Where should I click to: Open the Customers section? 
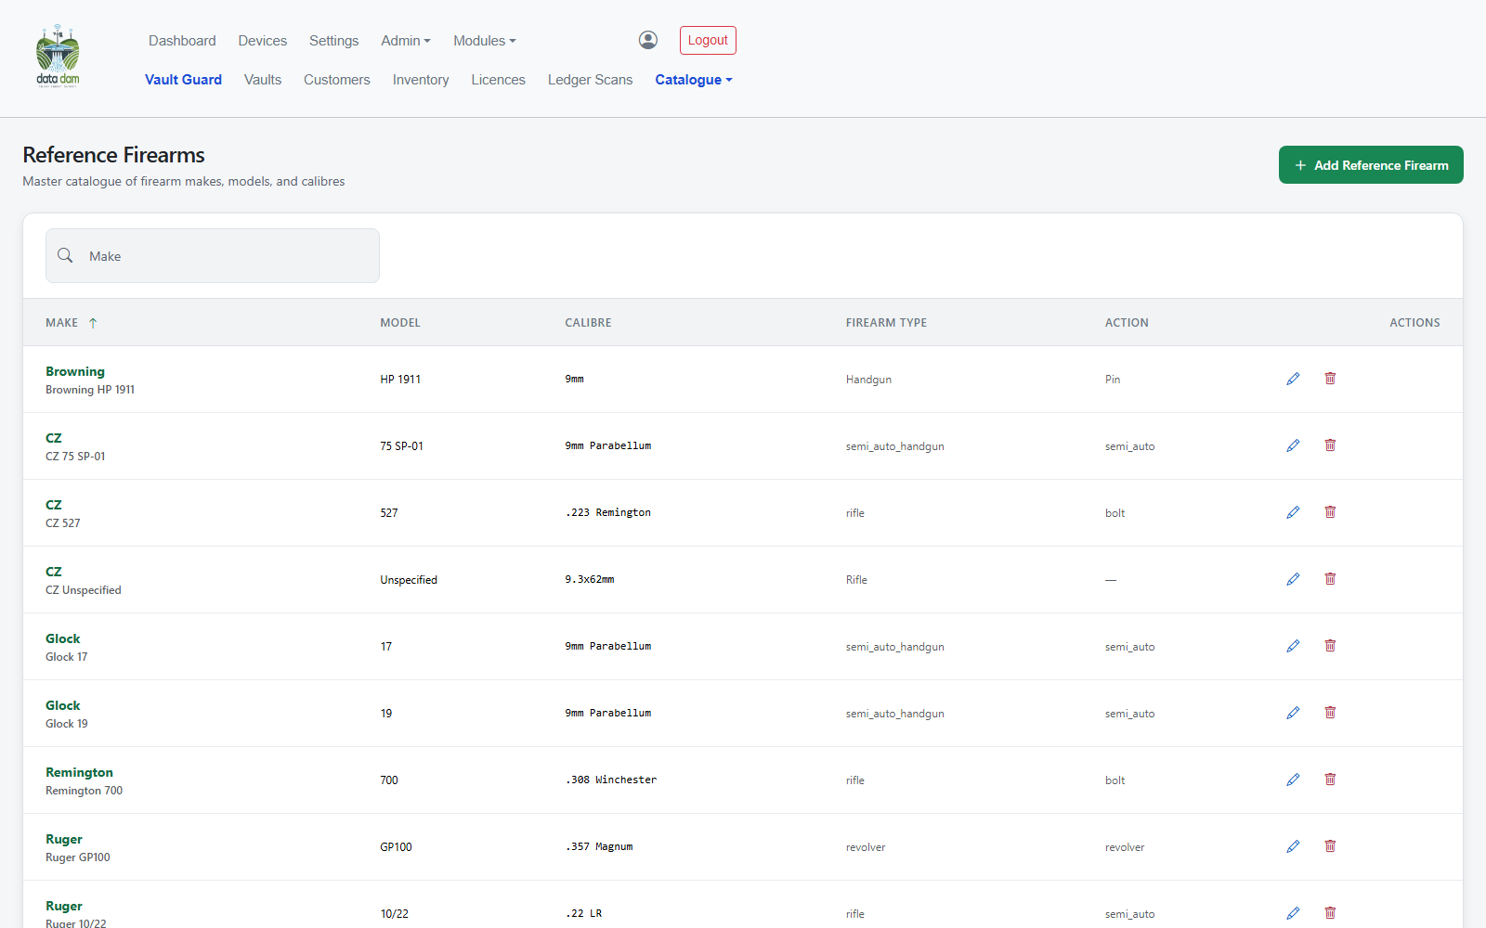click(337, 80)
